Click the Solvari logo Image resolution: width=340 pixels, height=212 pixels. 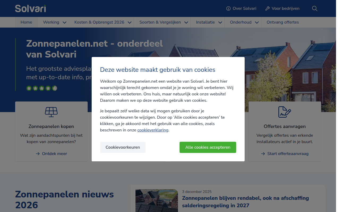coord(31,8)
